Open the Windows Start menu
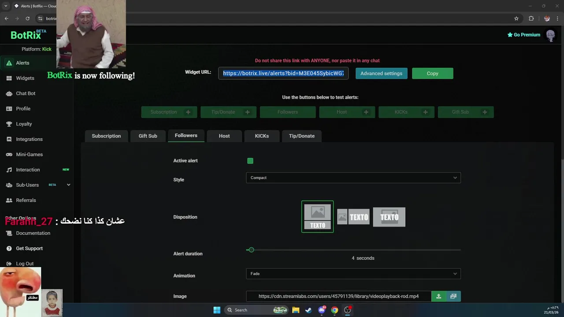The image size is (564, 317). pos(217,310)
